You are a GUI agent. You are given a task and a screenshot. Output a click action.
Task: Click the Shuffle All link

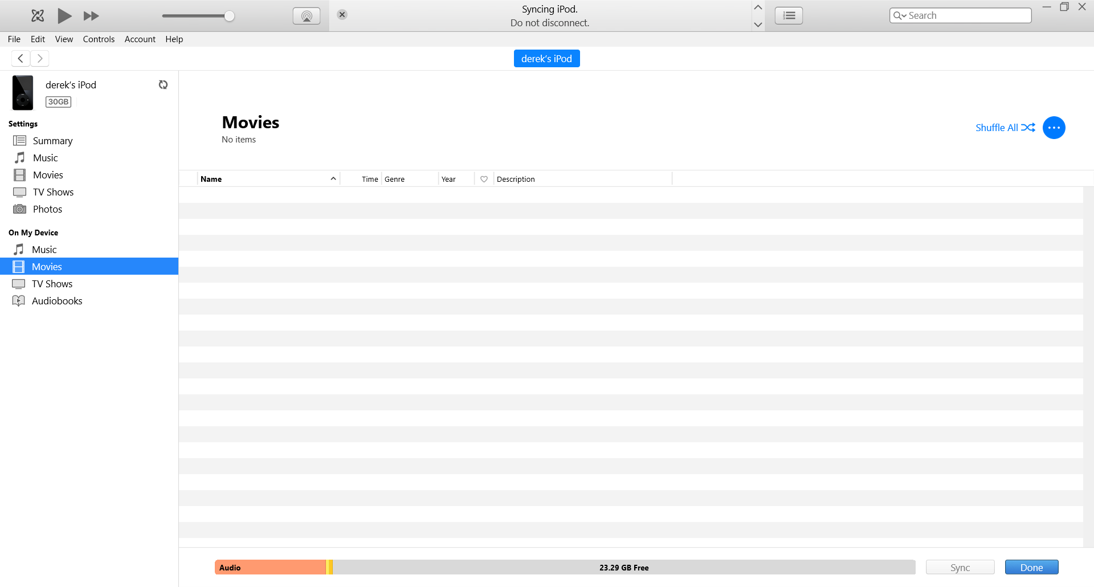point(1005,128)
